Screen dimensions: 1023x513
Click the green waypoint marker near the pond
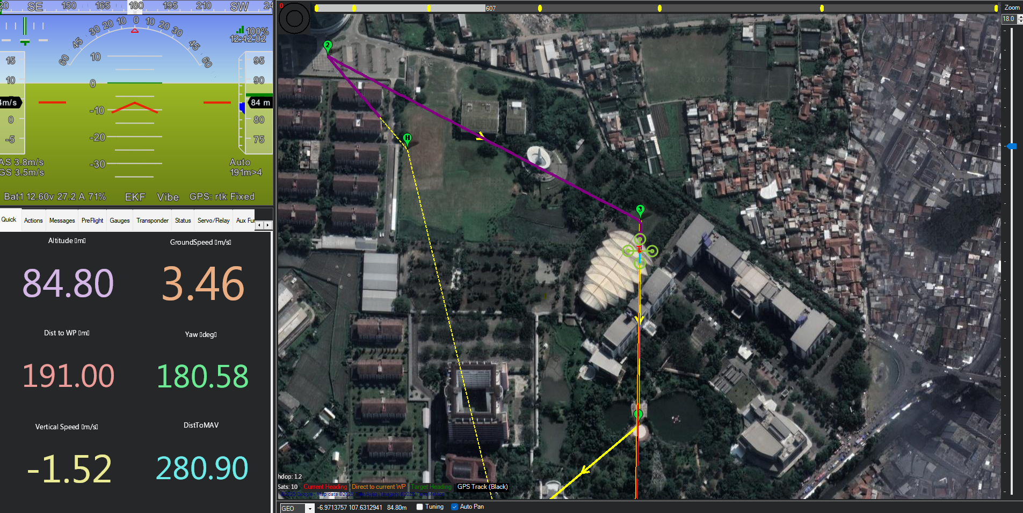click(x=637, y=414)
